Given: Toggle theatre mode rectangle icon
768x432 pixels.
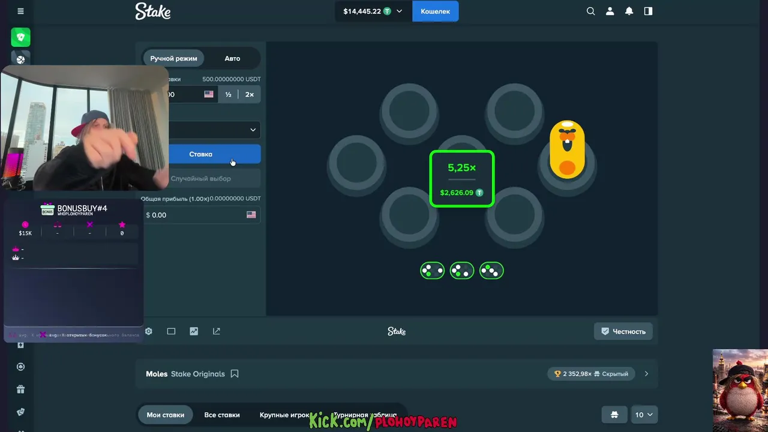Looking at the screenshot, I should point(171,331).
